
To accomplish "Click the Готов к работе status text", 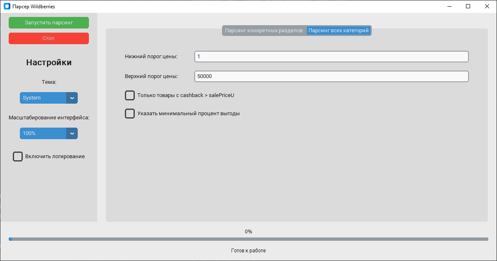I will (248, 251).
